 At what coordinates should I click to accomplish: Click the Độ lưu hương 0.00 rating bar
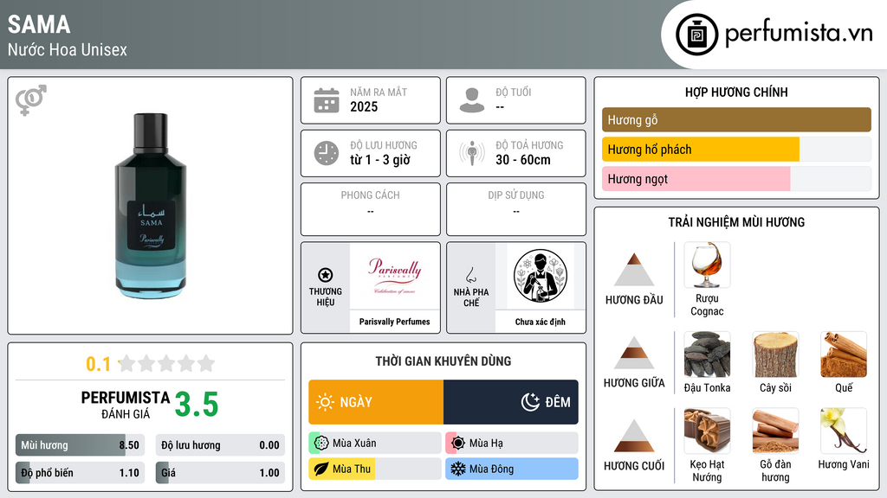pos(220,445)
